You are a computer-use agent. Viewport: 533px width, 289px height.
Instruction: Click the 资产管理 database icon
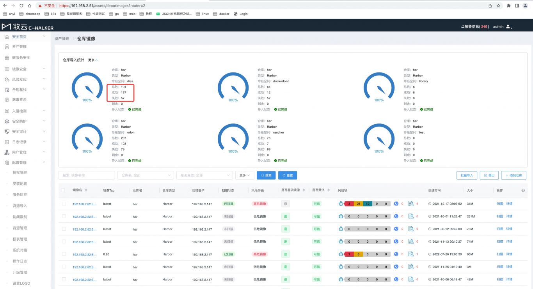[7, 46]
